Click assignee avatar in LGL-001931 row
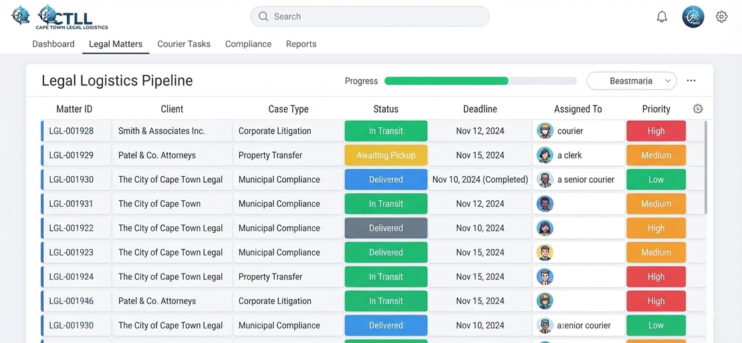The width and height of the screenshot is (742, 343). (545, 204)
